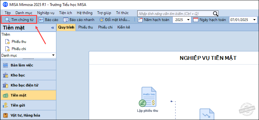This screenshot has width=259, height=120.
Task: Expand the Danh mục sidebar dropdown
Action: [x=53, y=55]
